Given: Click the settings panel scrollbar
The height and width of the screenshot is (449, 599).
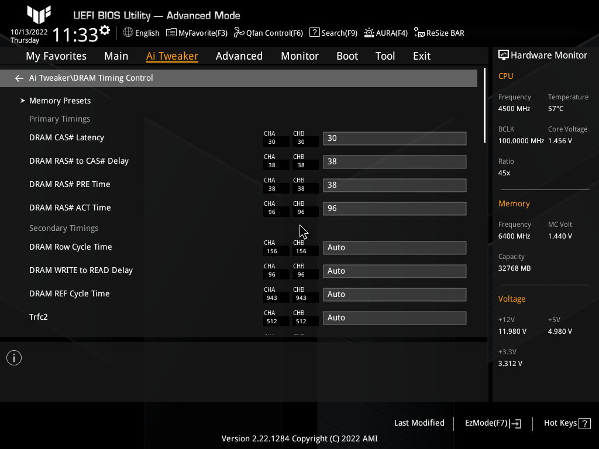Looking at the screenshot, I should pyautogui.click(x=484, y=105).
